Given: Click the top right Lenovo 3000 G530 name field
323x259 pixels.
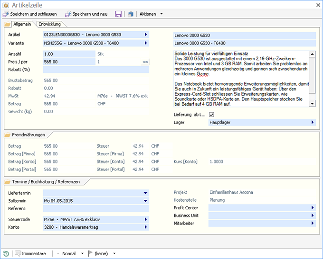Looking at the screenshot, I should [245, 36].
